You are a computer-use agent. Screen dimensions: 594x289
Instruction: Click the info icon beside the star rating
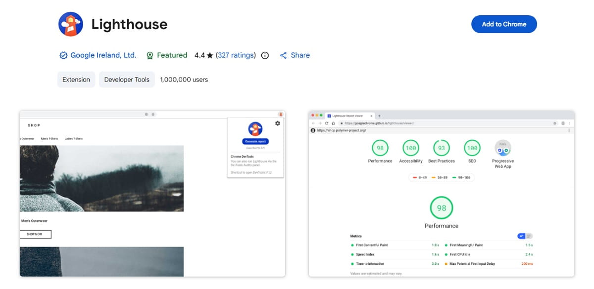pos(265,55)
